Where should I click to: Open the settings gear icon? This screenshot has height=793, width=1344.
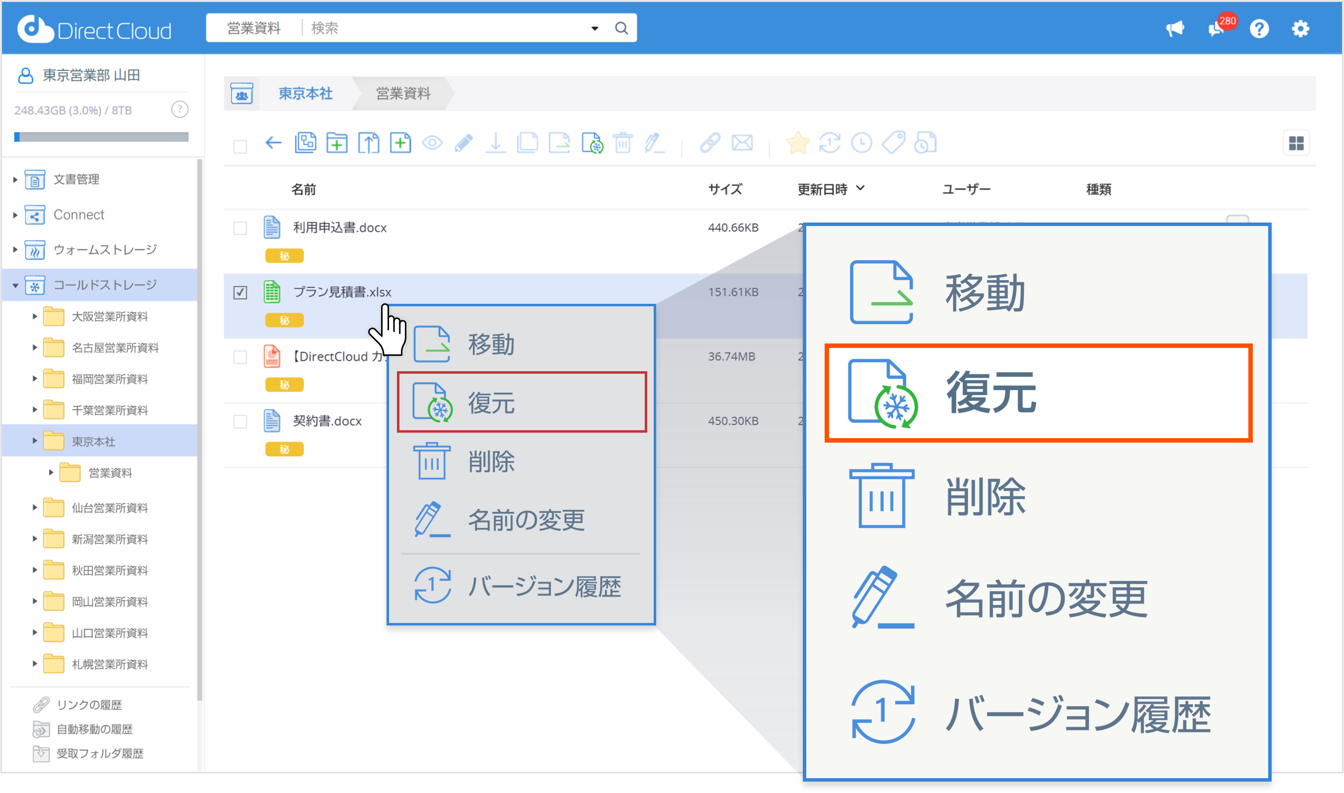coord(1300,29)
